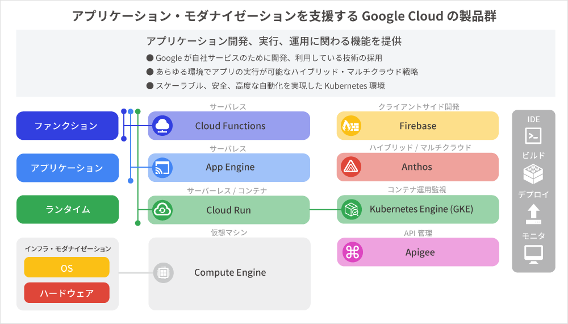
Task: Click the build blocks icon
Action: coord(533,174)
